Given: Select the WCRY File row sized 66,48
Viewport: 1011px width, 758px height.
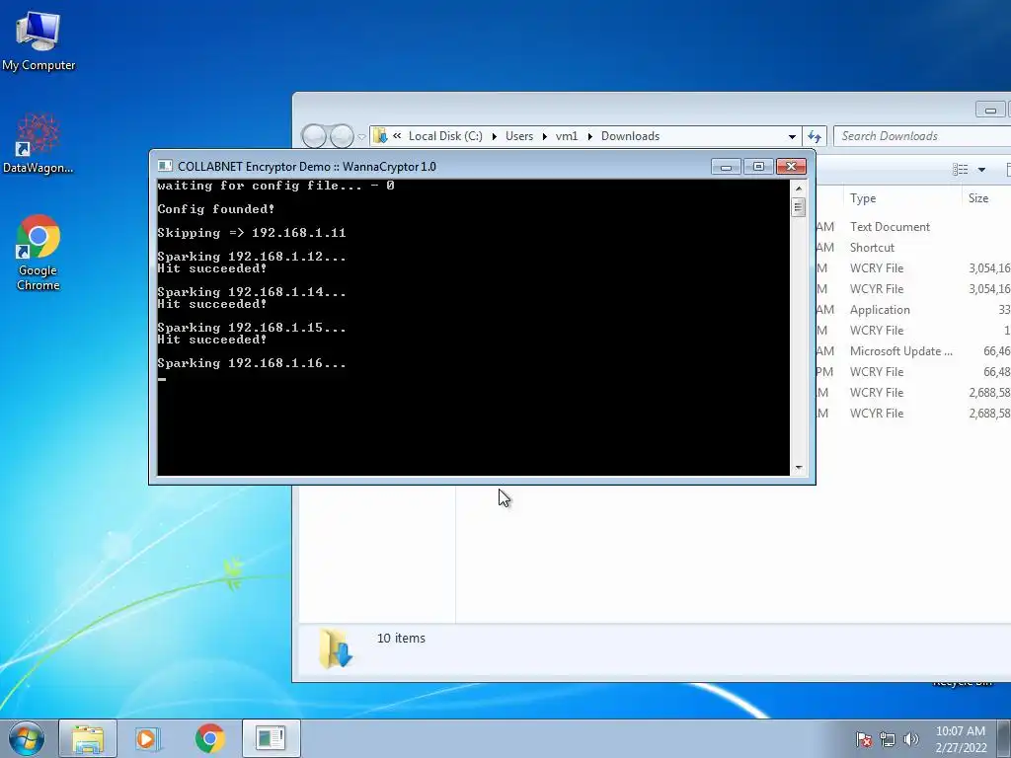Looking at the screenshot, I should click(x=913, y=372).
